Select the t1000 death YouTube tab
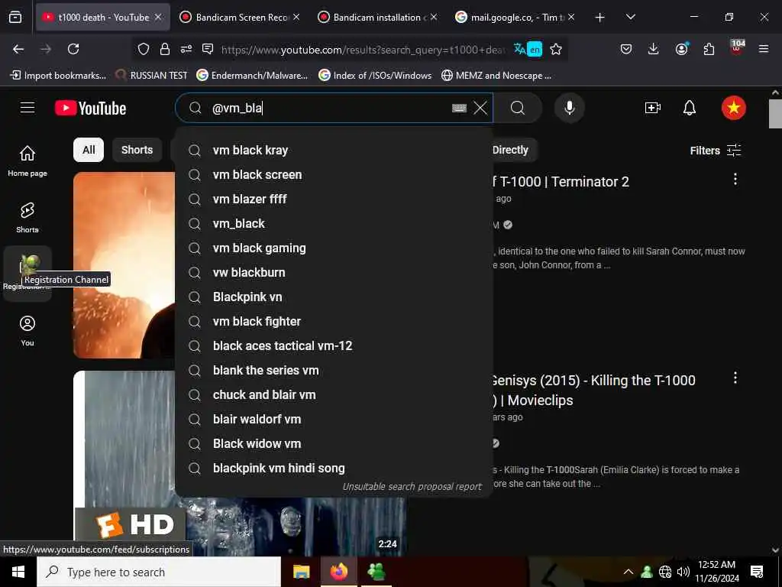This screenshot has height=587, width=782. coord(102,17)
